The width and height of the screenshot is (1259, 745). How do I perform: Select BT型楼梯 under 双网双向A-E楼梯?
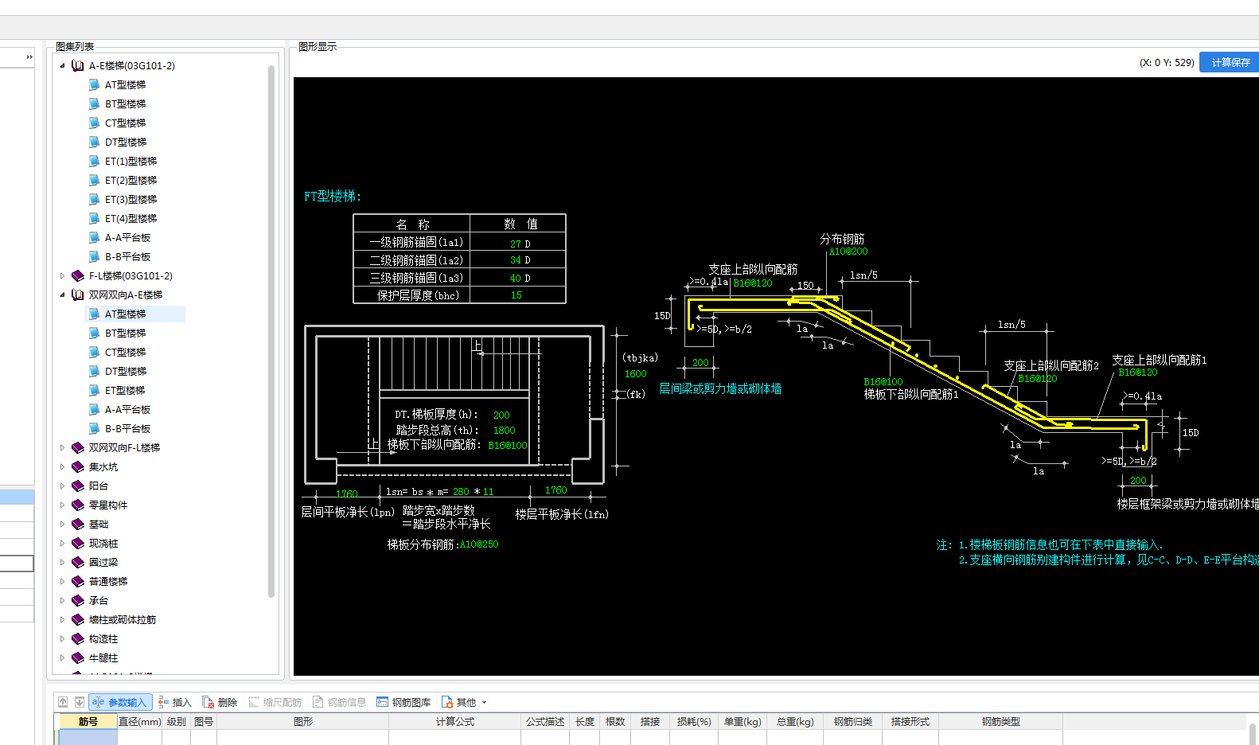pos(125,333)
